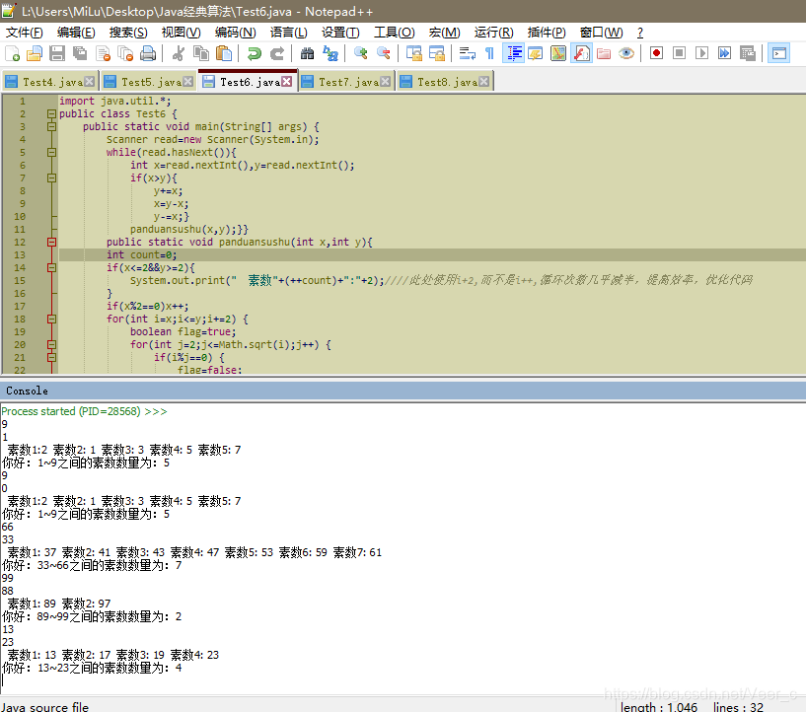The width and height of the screenshot is (806, 712).
Task: Zoom out with the magnifier minus icon
Action: (383, 53)
